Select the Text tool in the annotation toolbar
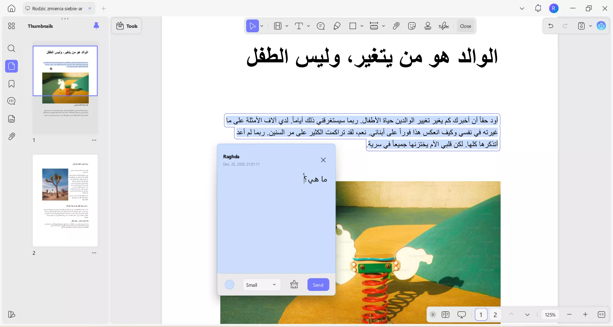 coord(299,26)
